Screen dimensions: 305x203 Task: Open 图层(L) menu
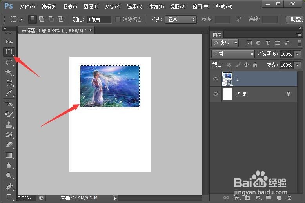pyautogui.click(x=91, y=7)
